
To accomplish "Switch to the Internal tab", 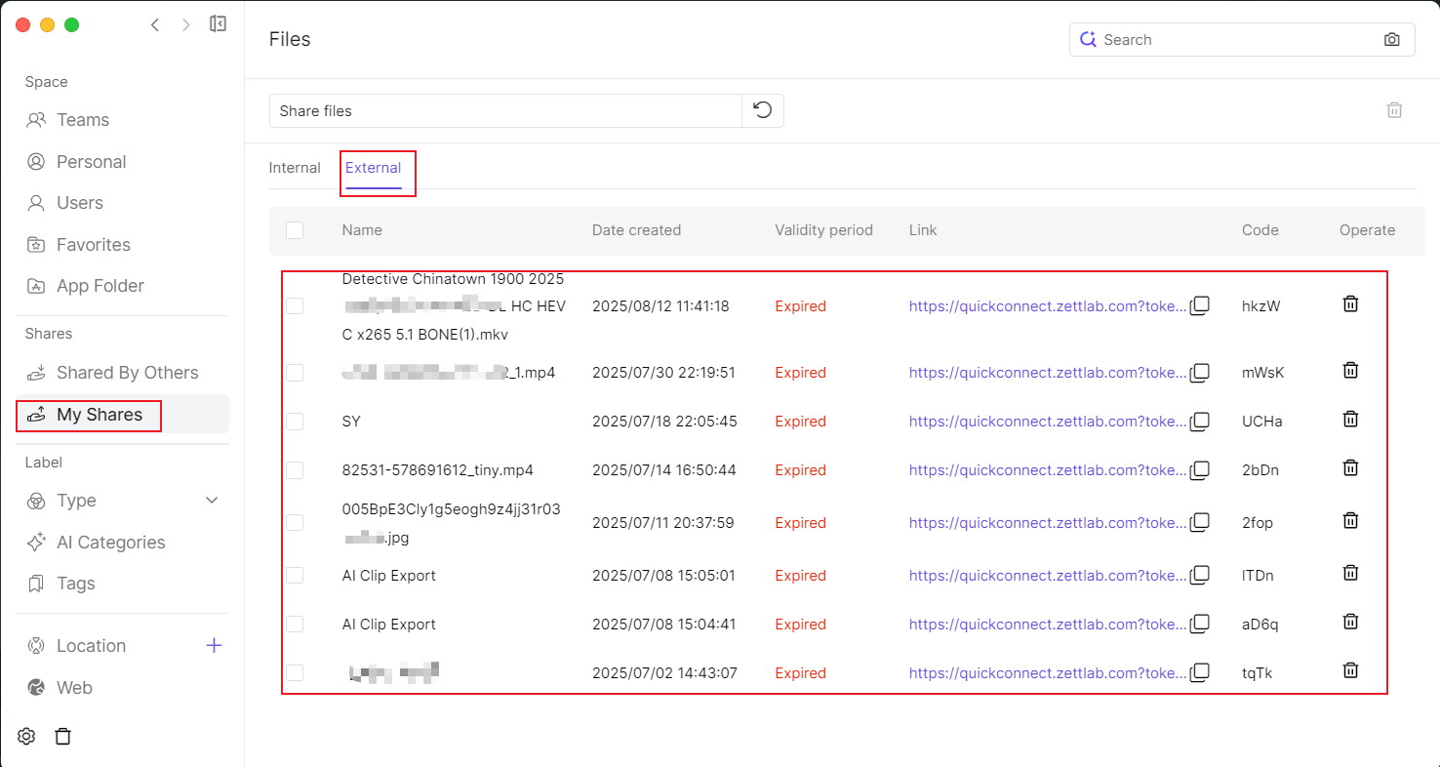I will (x=295, y=168).
